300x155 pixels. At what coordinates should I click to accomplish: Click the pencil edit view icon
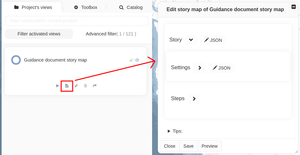[76, 86]
